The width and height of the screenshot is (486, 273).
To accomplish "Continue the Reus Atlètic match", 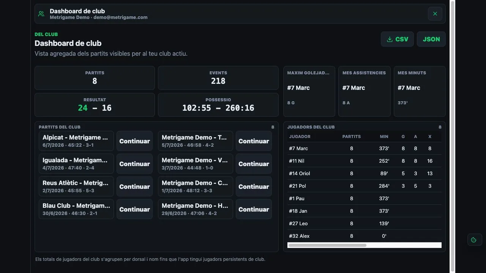I will click(134, 187).
